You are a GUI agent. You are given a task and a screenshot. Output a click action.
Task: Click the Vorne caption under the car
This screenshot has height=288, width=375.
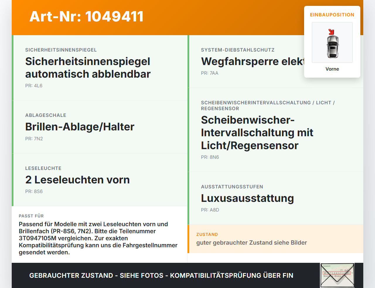(x=332, y=69)
